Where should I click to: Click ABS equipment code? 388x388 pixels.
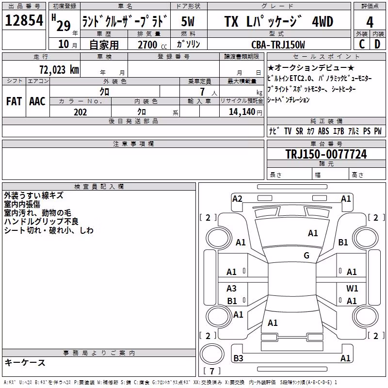[x=323, y=131]
